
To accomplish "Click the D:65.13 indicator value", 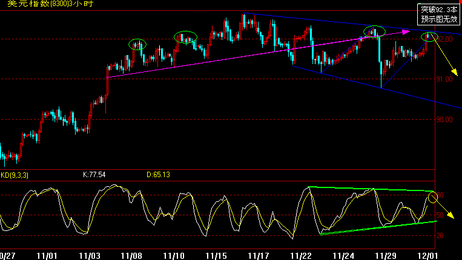I will [x=158, y=175].
